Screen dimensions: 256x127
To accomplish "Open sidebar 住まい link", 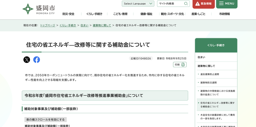I will pos(216,57).
